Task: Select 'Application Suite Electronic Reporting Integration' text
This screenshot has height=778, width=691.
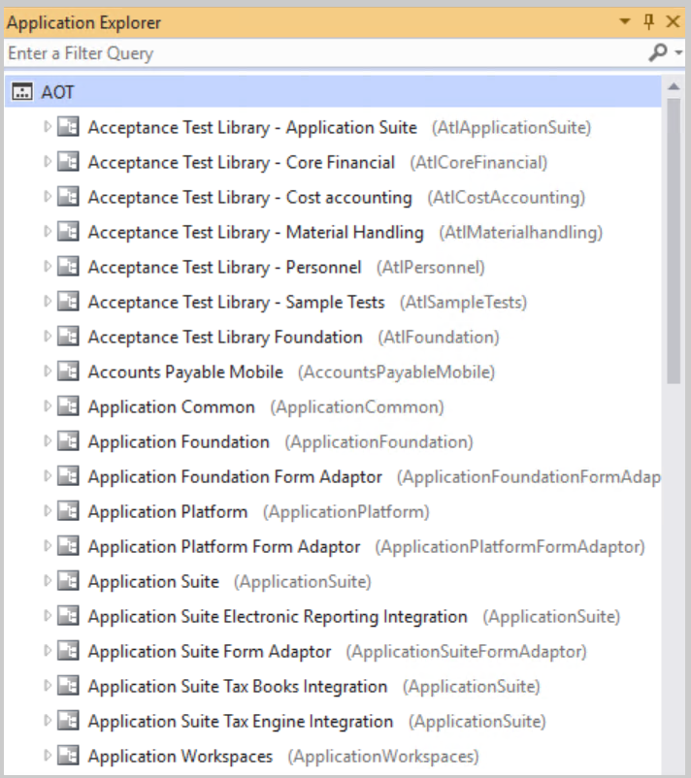Action: 278,616
